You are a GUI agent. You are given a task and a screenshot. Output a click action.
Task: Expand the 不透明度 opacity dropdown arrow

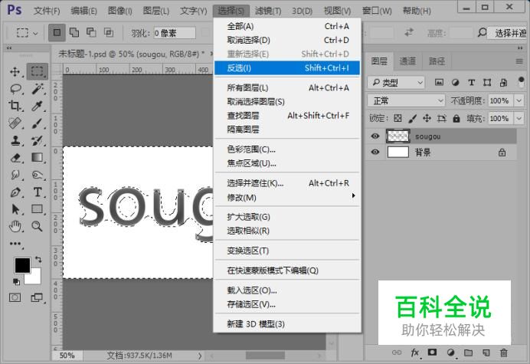519,100
